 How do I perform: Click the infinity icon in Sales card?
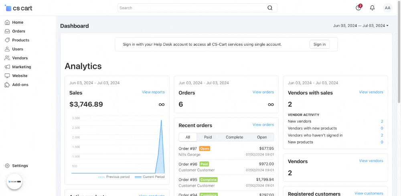tap(162, 104)
